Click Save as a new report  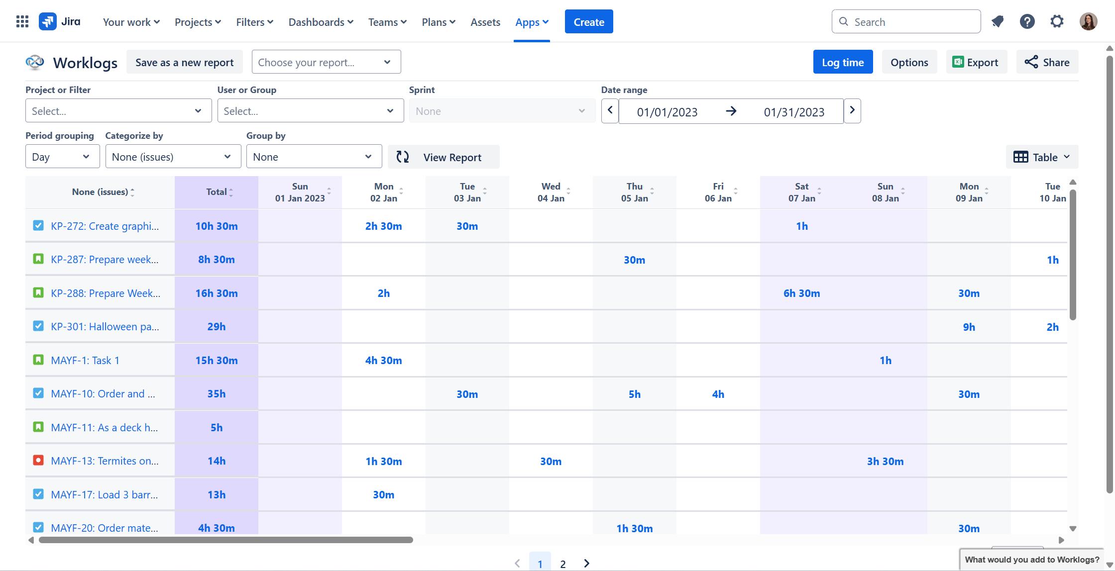(184, 62)
